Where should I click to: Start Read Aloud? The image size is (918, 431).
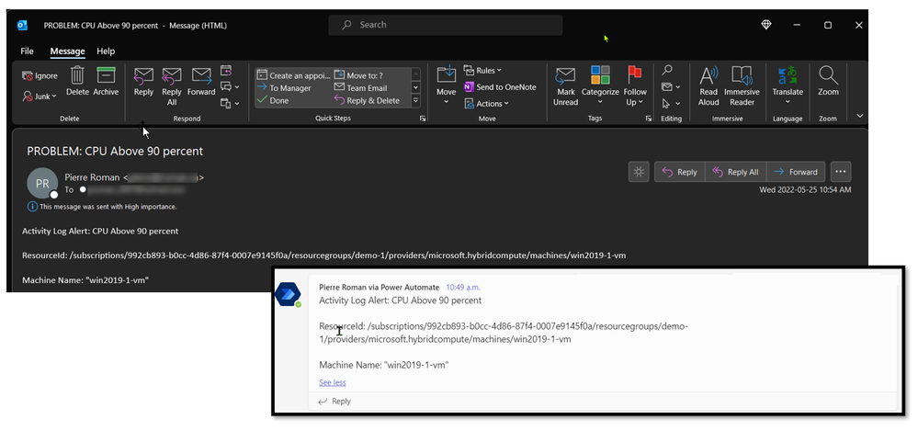[708, 86]
